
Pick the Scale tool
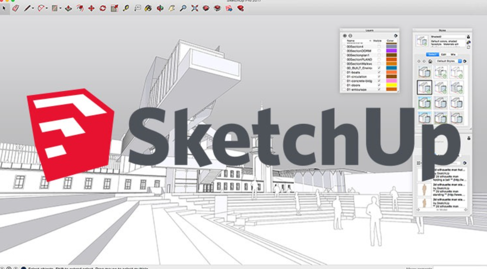(x=114, y=8)
